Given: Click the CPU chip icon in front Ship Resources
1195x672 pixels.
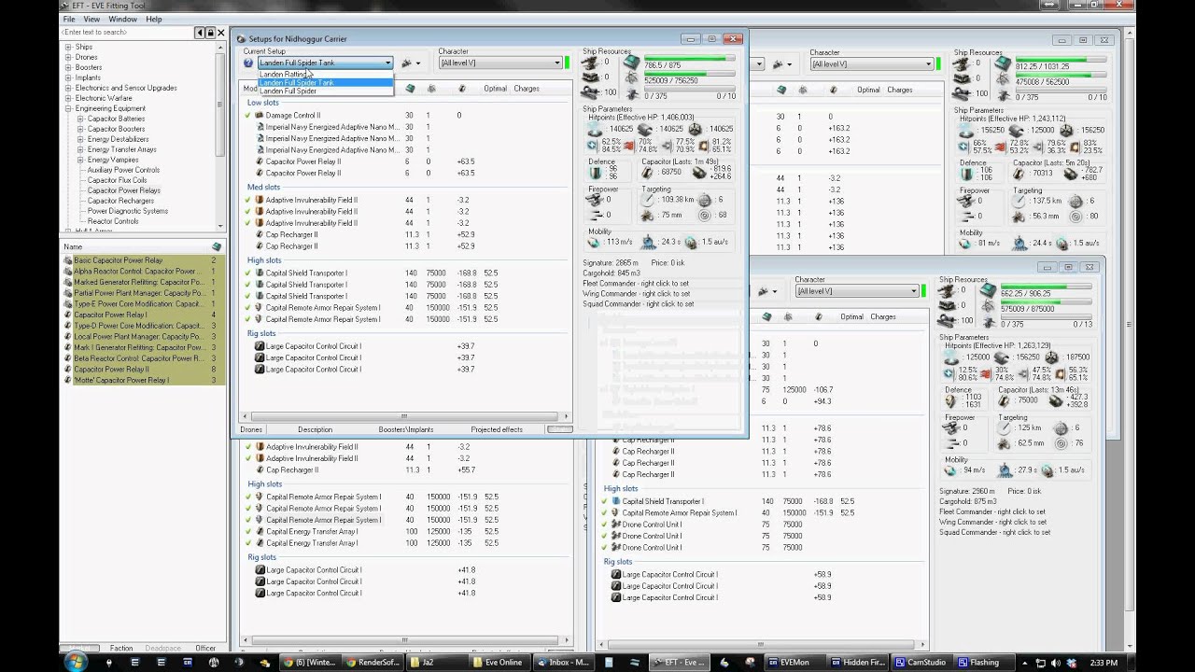Looking at the screenshot, I should 632,63.
